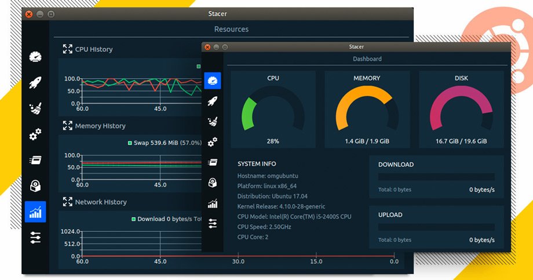Expand the Network History chart
The image size is (533, 280).
coord(67,202)
